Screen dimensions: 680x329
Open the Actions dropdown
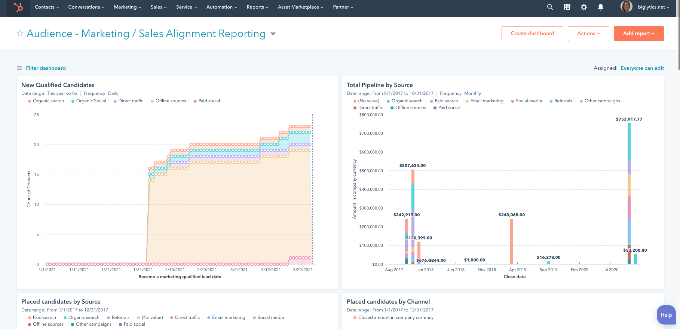[x=588, y=34]
